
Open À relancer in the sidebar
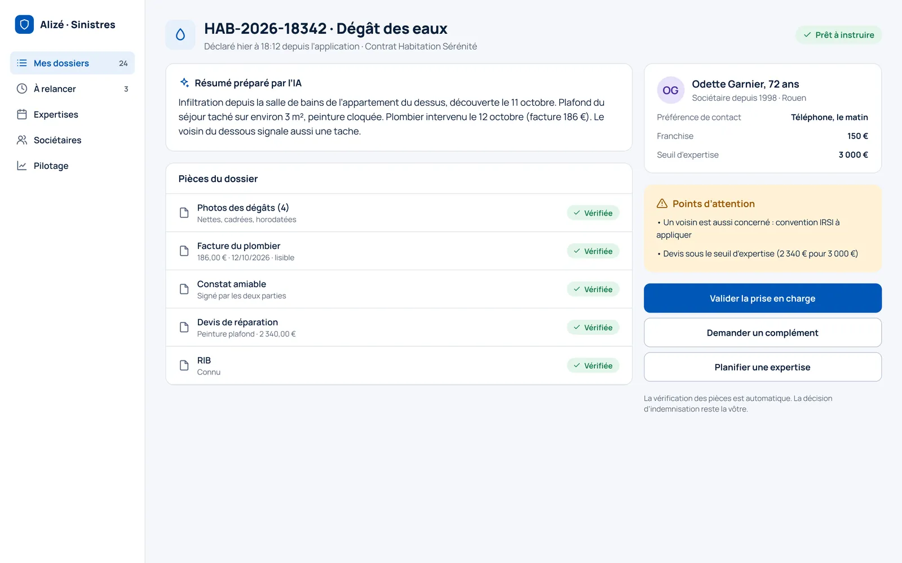coord(72,88)
